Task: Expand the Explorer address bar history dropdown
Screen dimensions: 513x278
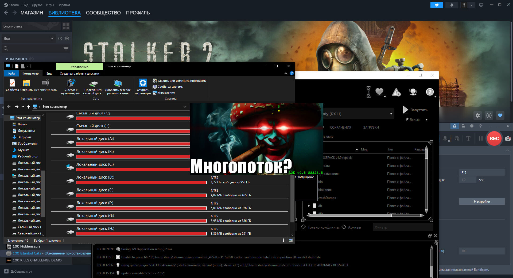Action: click(185, 107)
